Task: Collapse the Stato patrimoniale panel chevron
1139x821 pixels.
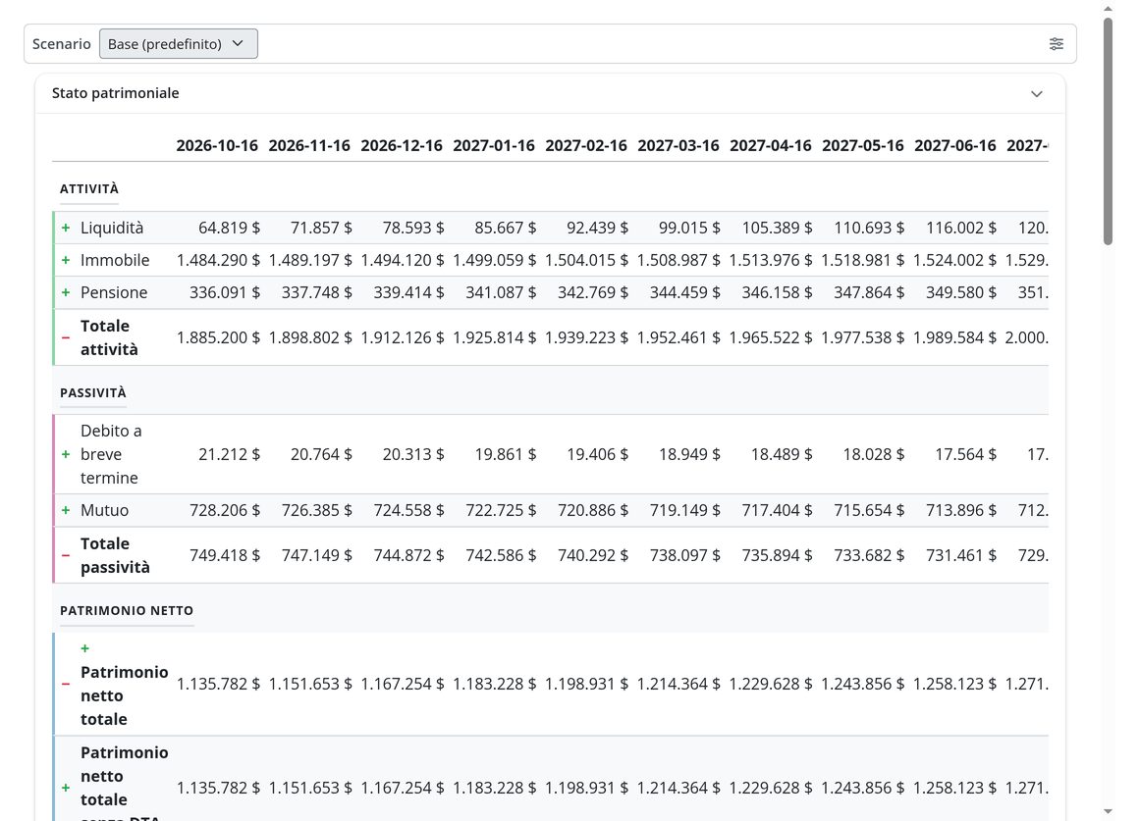Action: pos(1037,93)
